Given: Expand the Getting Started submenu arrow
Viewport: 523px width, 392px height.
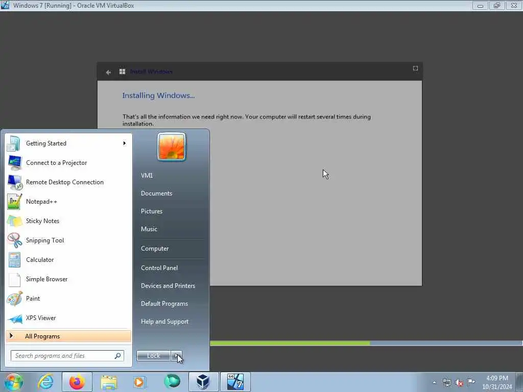Looking at the screenshot, I should (x=125, y=143).
